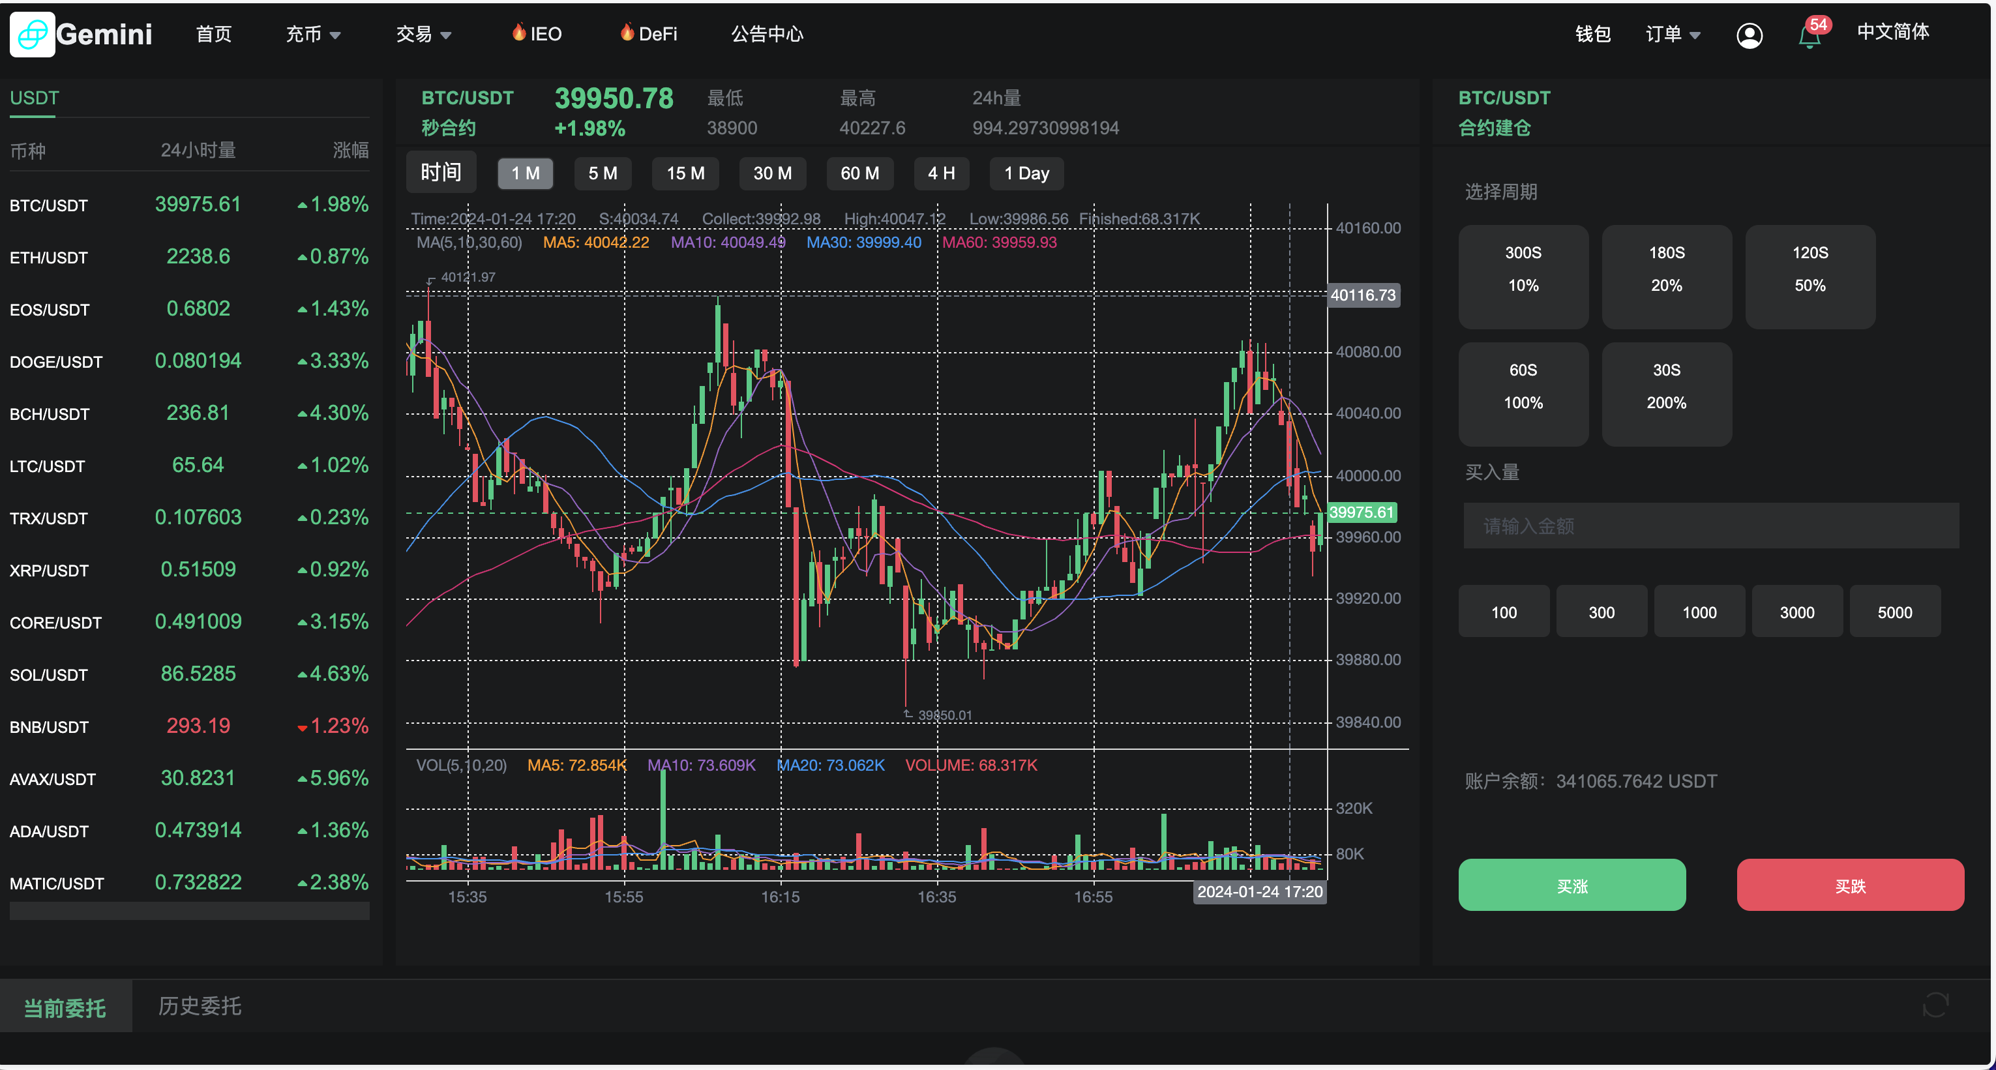Image resolution: width=1996 pixels, height=1070 pixels.
Task: Open the 钱包 wallet page
Action: click(1593, 34)
